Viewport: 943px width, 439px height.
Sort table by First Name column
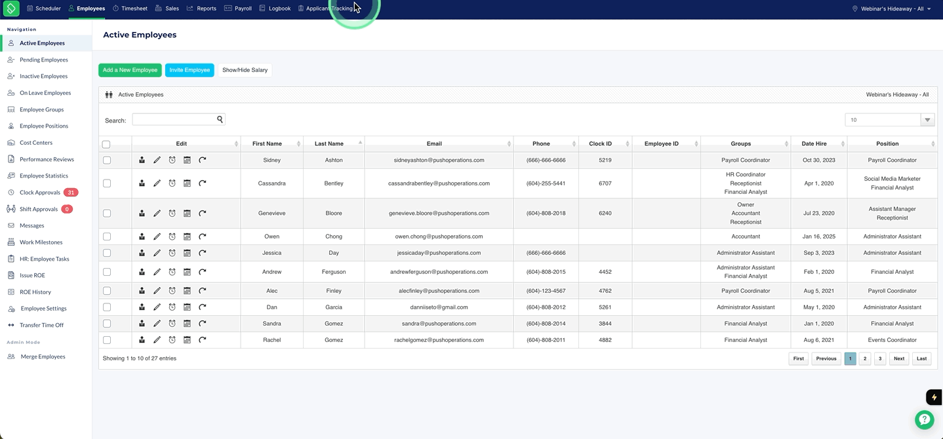point(272,143)
